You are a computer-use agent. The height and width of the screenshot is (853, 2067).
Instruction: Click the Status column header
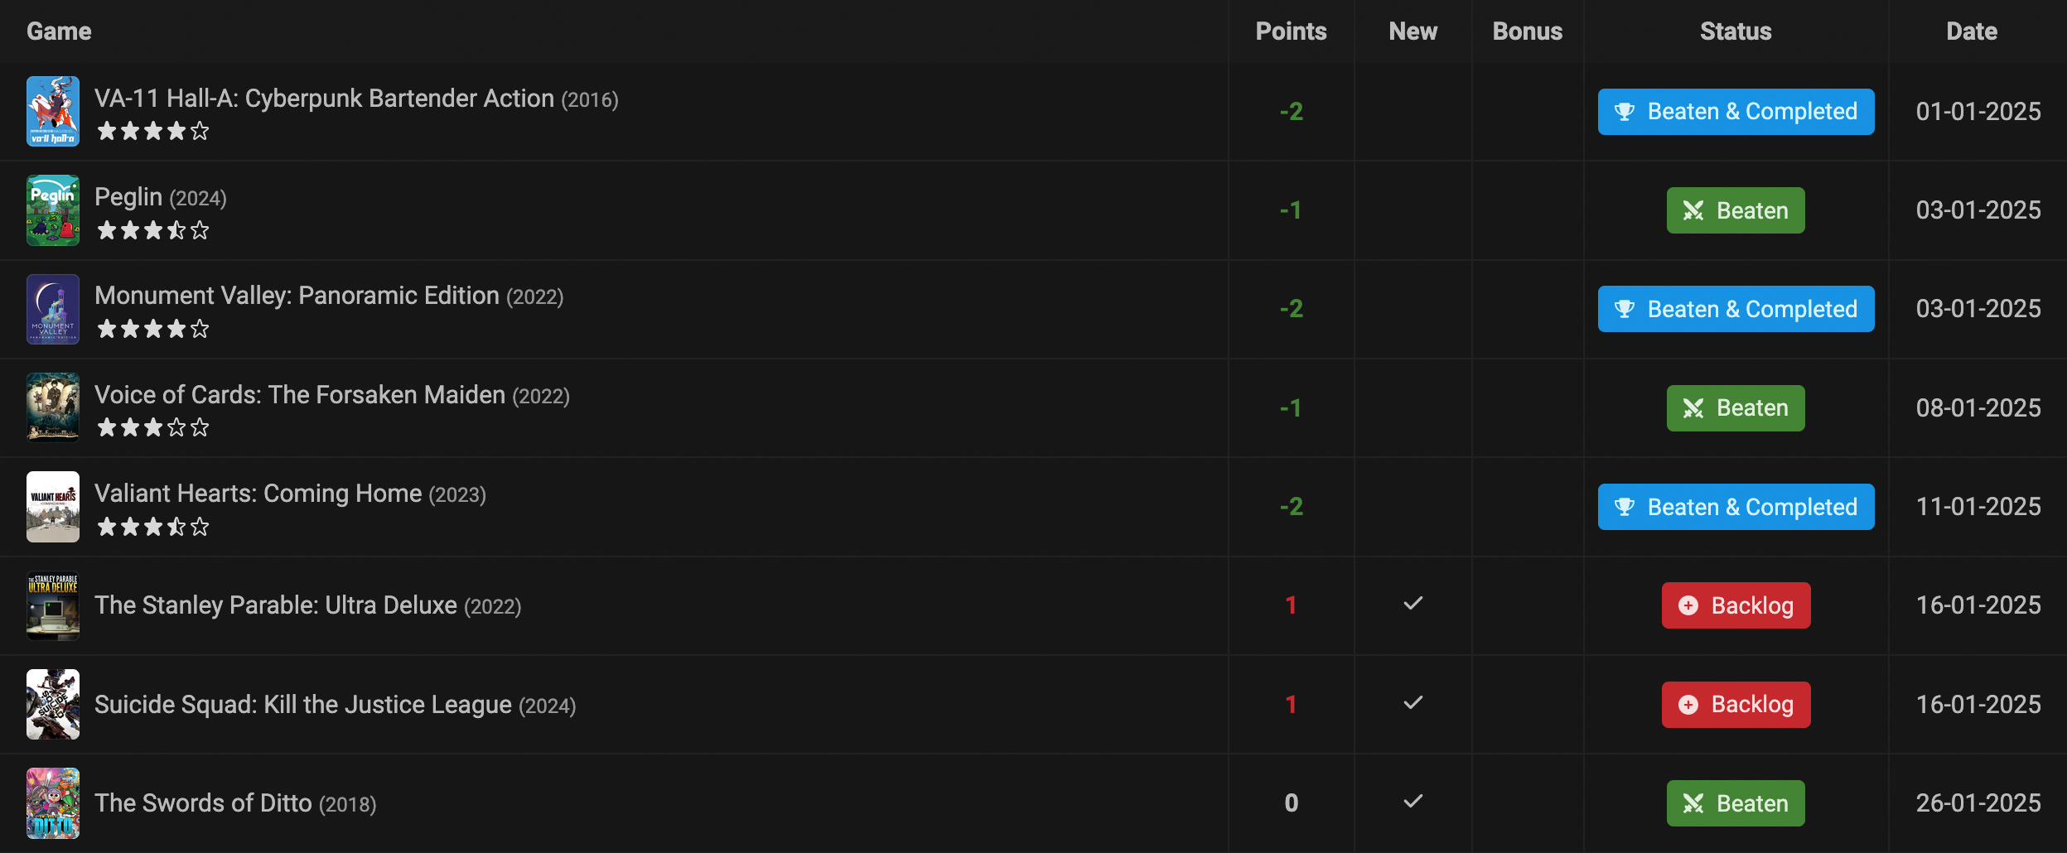pos(1736,31)
